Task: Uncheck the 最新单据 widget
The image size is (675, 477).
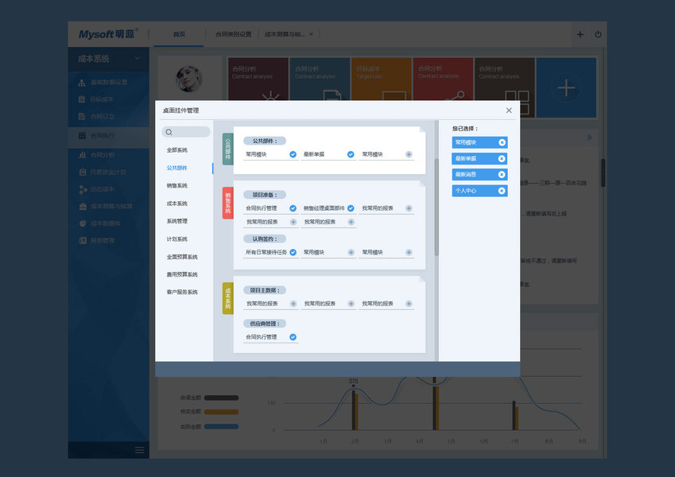Action: click(351, 154)
